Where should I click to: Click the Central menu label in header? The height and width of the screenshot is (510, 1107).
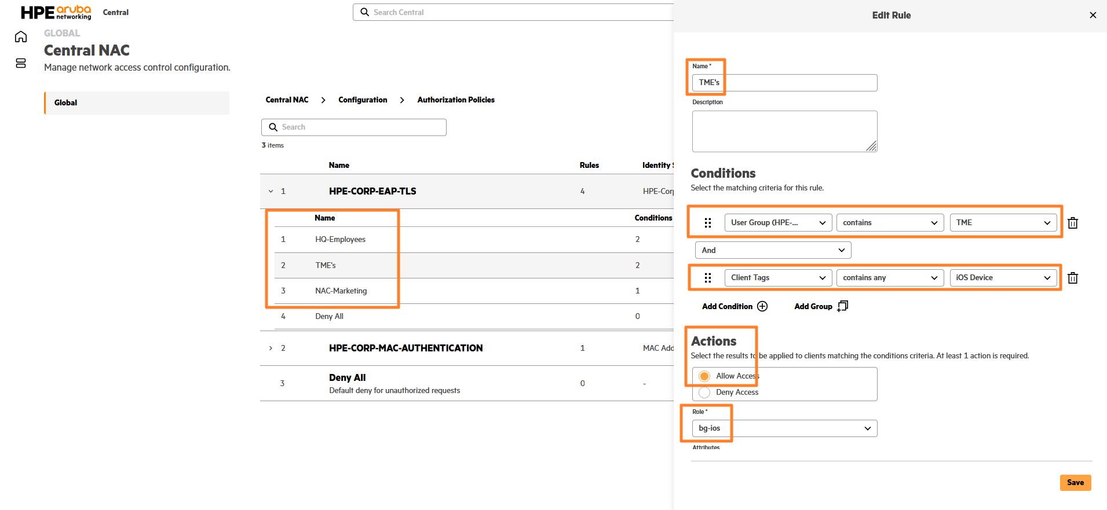pos(116,12)
